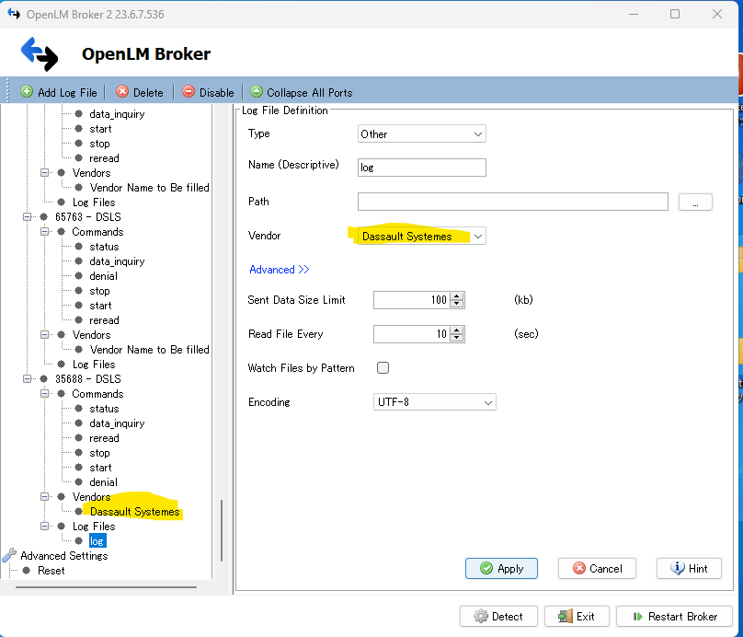743x637 pixels.
Task: Increase Sent Data Size Limit value
Action: [x=457, y=296]
